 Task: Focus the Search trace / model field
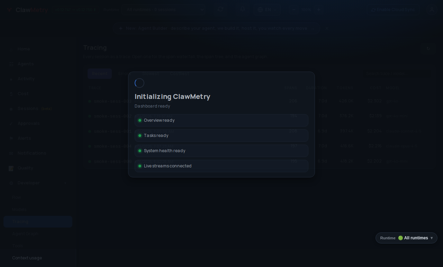point(397,74)
